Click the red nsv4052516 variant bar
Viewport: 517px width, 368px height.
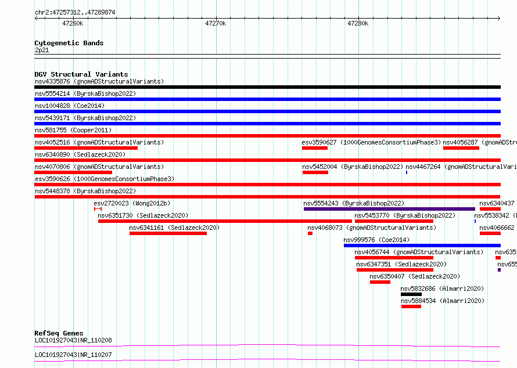coord(86,148)
